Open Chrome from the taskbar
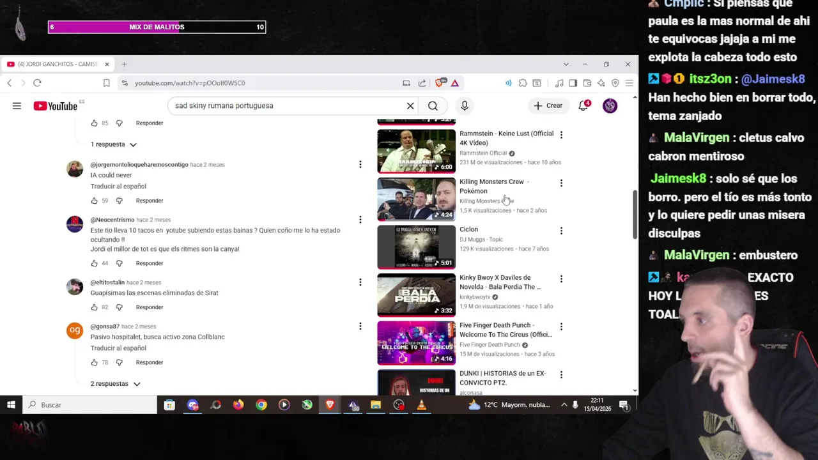 point(261,404)
